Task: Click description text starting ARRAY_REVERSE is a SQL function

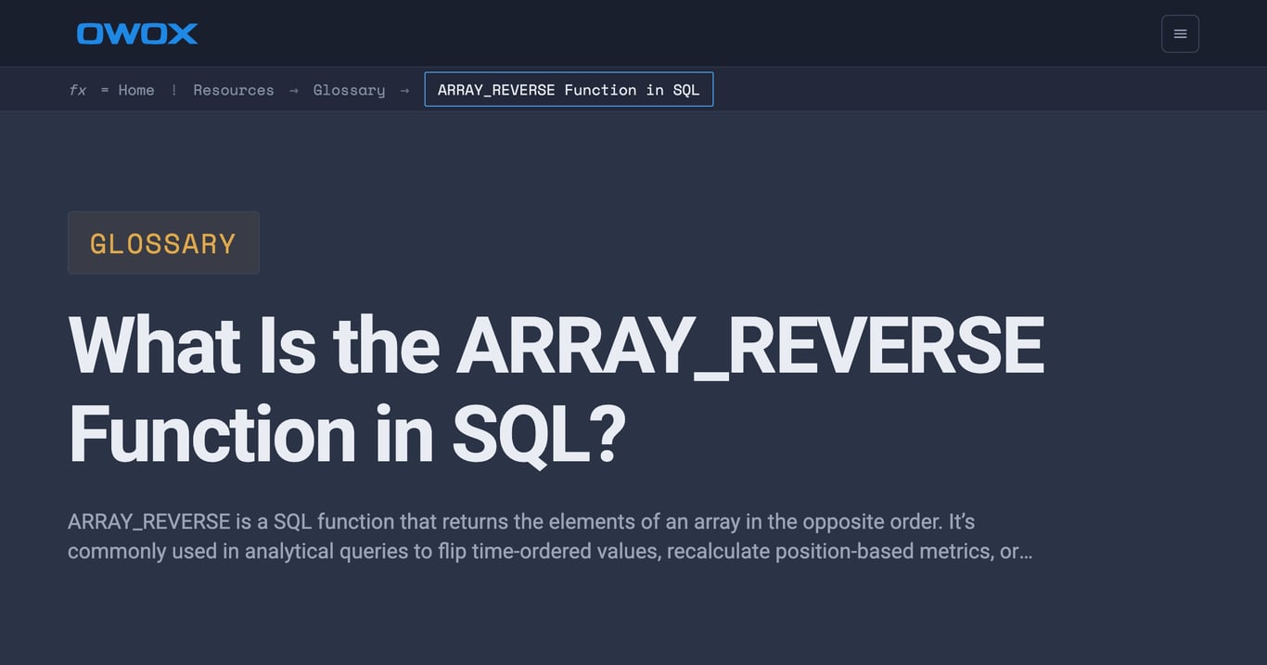Action: (550, 536)
